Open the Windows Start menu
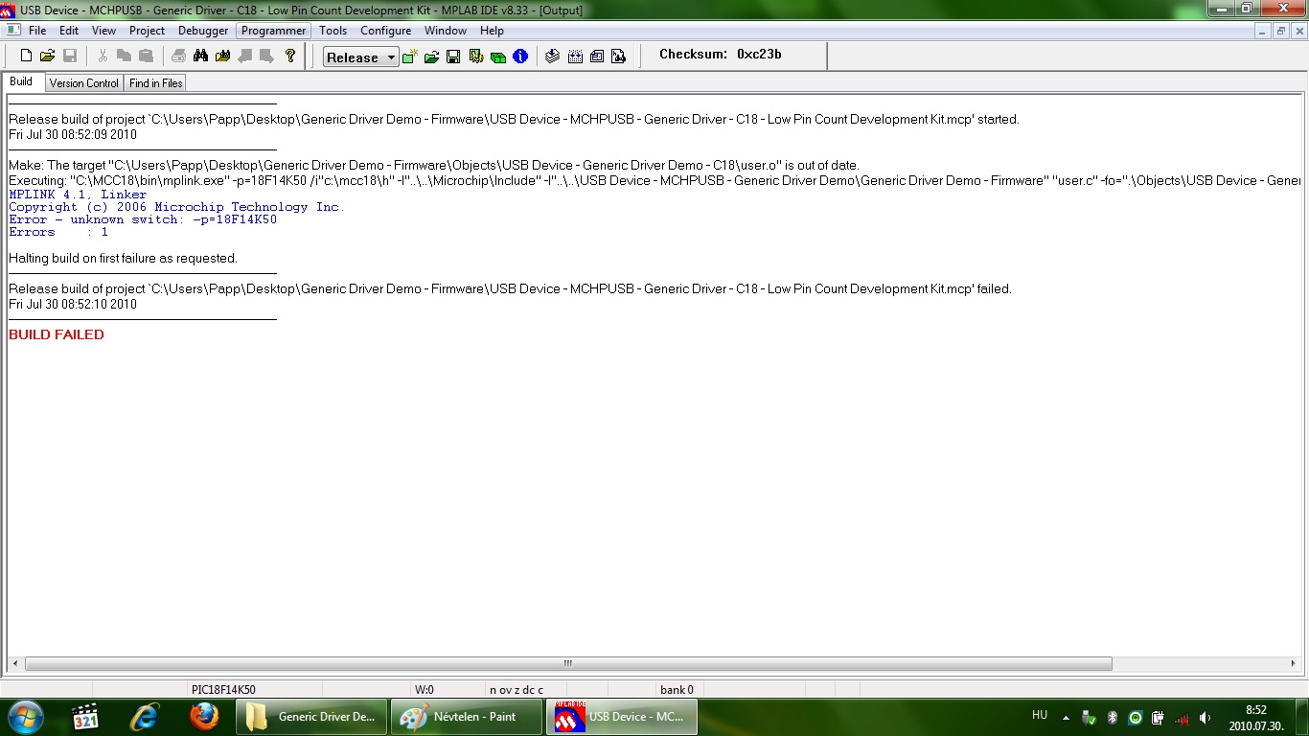 (x=25, y=717)
